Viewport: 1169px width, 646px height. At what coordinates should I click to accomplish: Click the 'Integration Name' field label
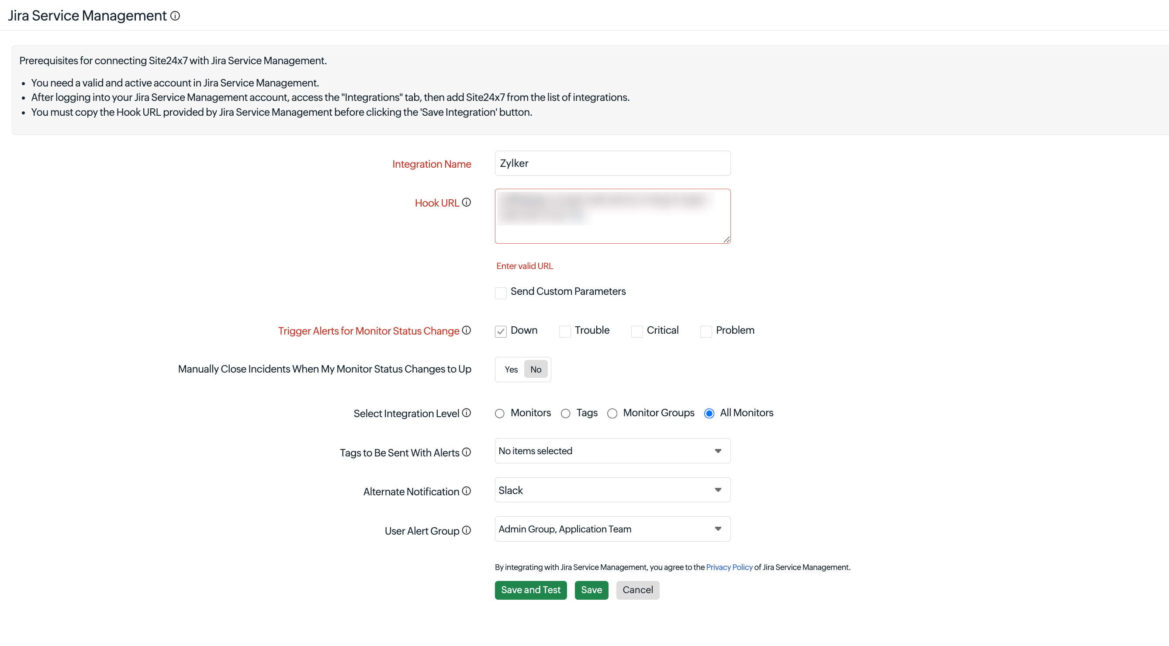[432, 164]
